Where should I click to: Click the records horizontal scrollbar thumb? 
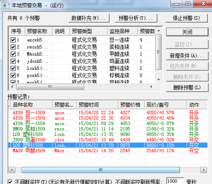pyautogui.click(x=101, y=170)
